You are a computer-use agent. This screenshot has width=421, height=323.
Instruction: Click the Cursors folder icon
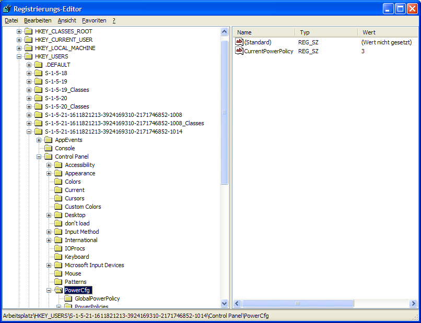pyautogui.click(x=59, y=198)
